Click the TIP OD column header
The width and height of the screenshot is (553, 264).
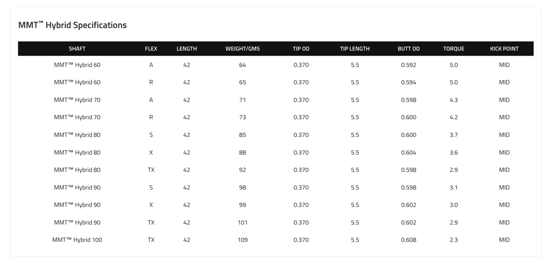[301, 49]
